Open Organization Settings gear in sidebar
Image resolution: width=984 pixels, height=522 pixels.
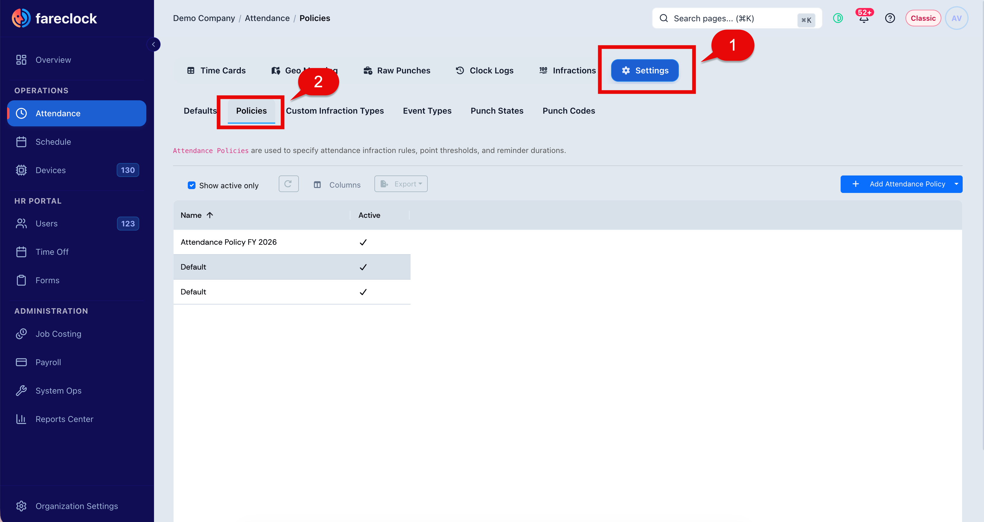click(x=21, y=506)
